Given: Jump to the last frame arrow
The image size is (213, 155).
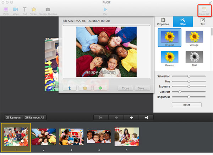Looking at the screenshot, I should point(146,117).
